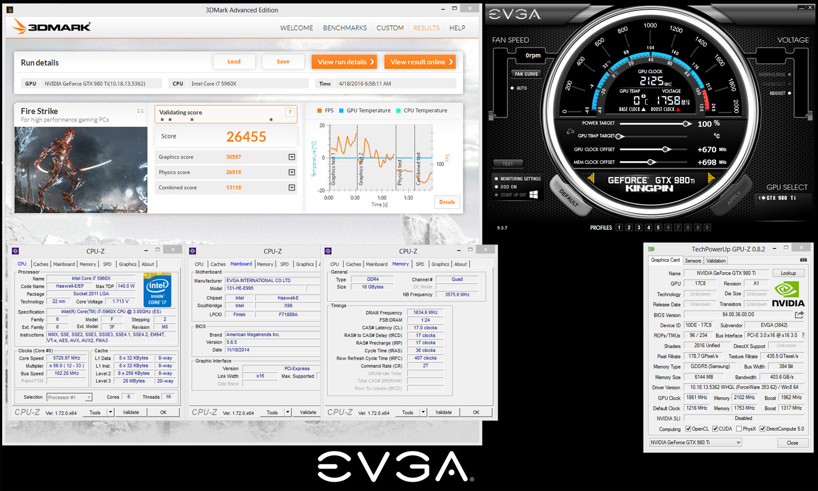Image resolution: width=818 pixels, height=491 pixels.
Task: Click the View result online button
Action: click(x=420, y=62)
